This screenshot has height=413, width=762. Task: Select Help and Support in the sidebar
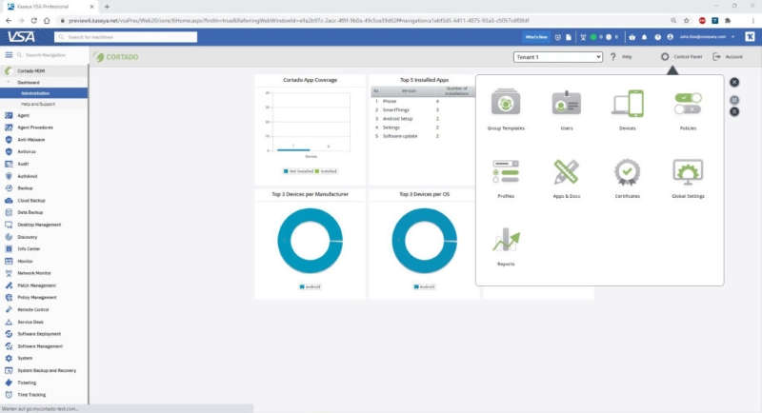(x=44, y=104)
